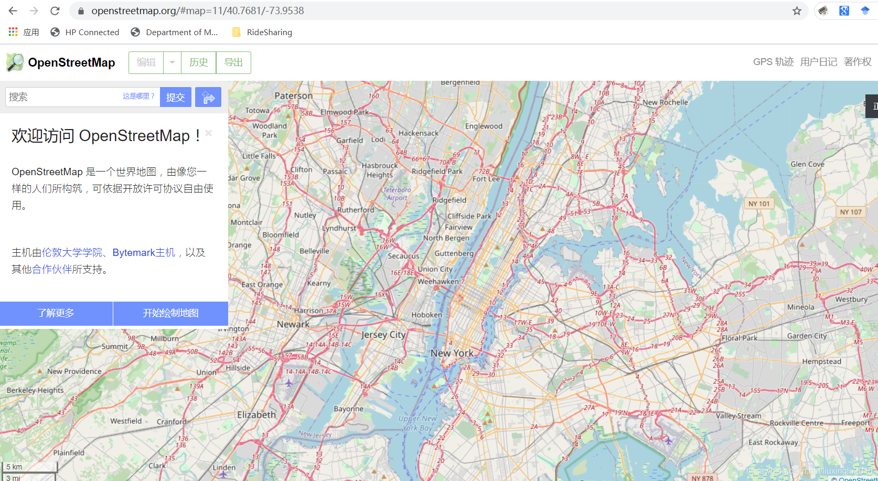This screenshot has height=481, width=878.
Task: Click the printer extension icon in the toolbar
Action: (x=823, y=10)
